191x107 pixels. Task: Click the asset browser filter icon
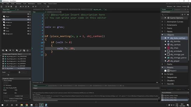coord(185,15)
